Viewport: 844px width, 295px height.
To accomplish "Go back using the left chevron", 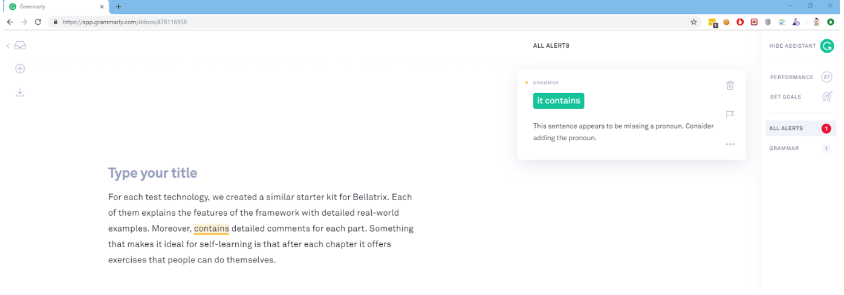I will tap(8, 46).
